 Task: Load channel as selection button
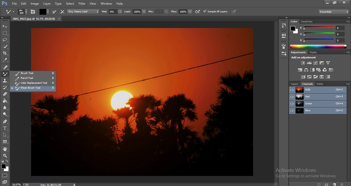(319, 184)
